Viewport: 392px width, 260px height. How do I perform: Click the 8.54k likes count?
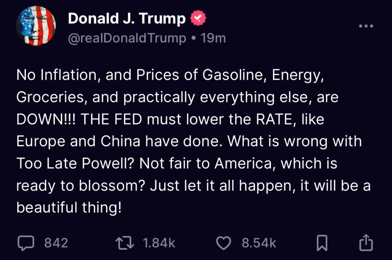coord(259,243)
